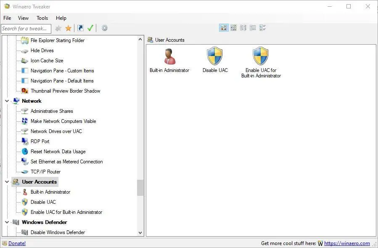Select Administrative Shares tweak
Viewport: 378px width, 248px height.
coord(52,111)
